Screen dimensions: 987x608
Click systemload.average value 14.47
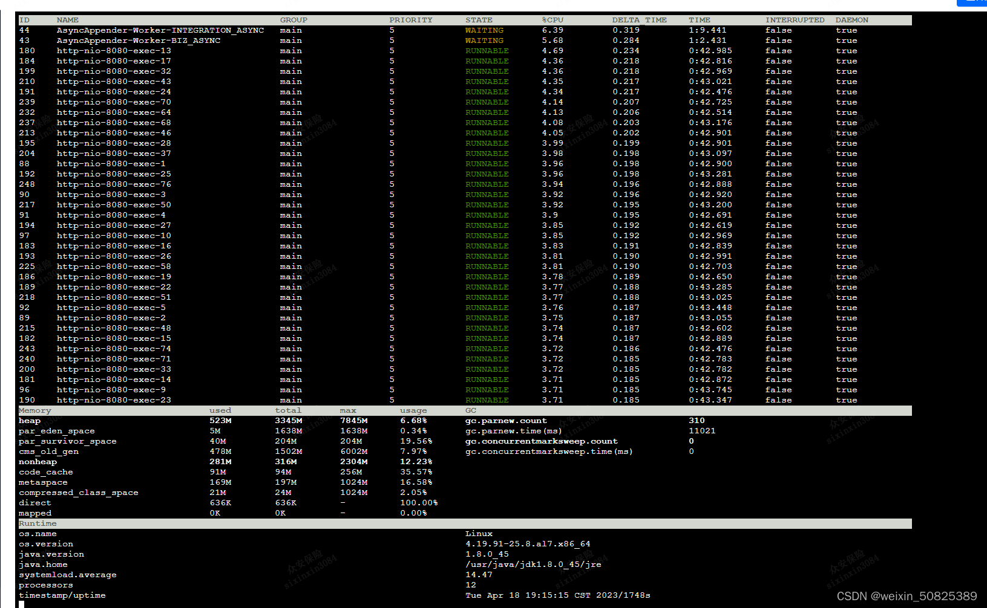(x=479, y=575)
